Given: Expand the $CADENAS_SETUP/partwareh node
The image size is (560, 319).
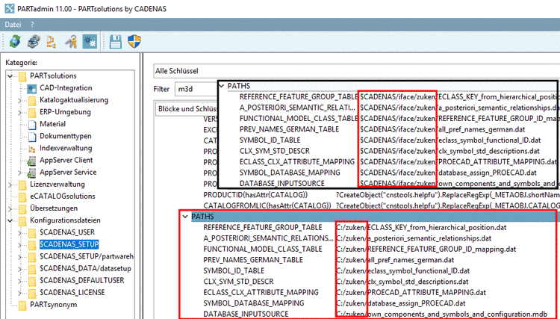Looking at the screenshot, I should [20, 257].
